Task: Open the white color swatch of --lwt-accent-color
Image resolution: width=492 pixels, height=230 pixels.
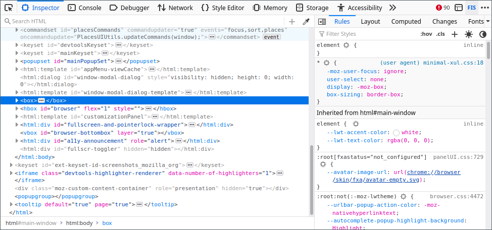Action: click(397, 132)
